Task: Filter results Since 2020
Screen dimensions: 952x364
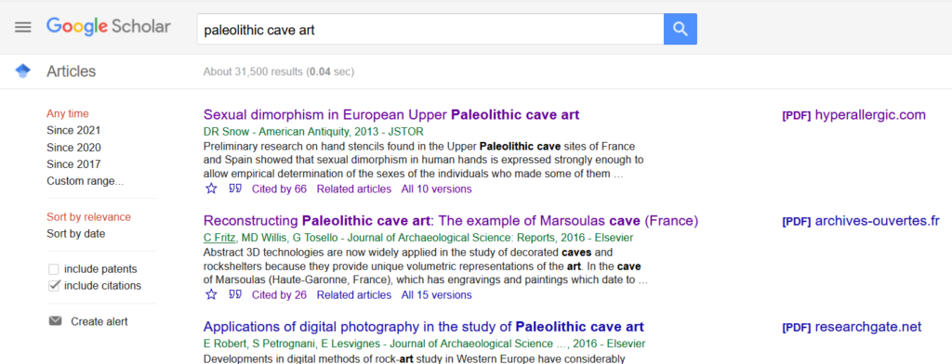Action: 73,148
